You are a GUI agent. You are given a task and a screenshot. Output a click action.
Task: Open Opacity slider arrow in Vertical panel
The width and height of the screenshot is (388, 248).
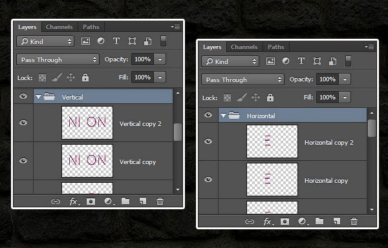coord(160,59)
